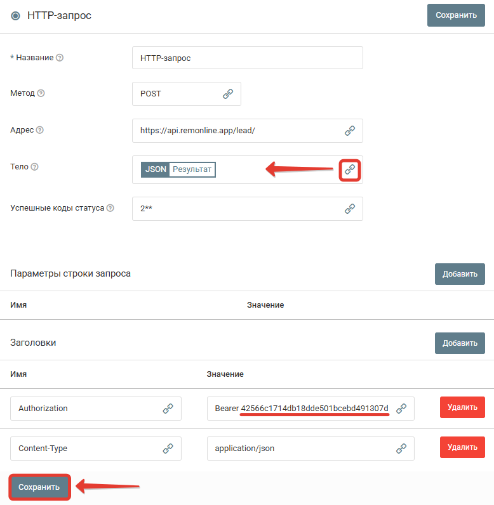The height and width of the screenshot is (505, 494).
Task: Click link icon beside Bearer token value
Action: point(401,409)
